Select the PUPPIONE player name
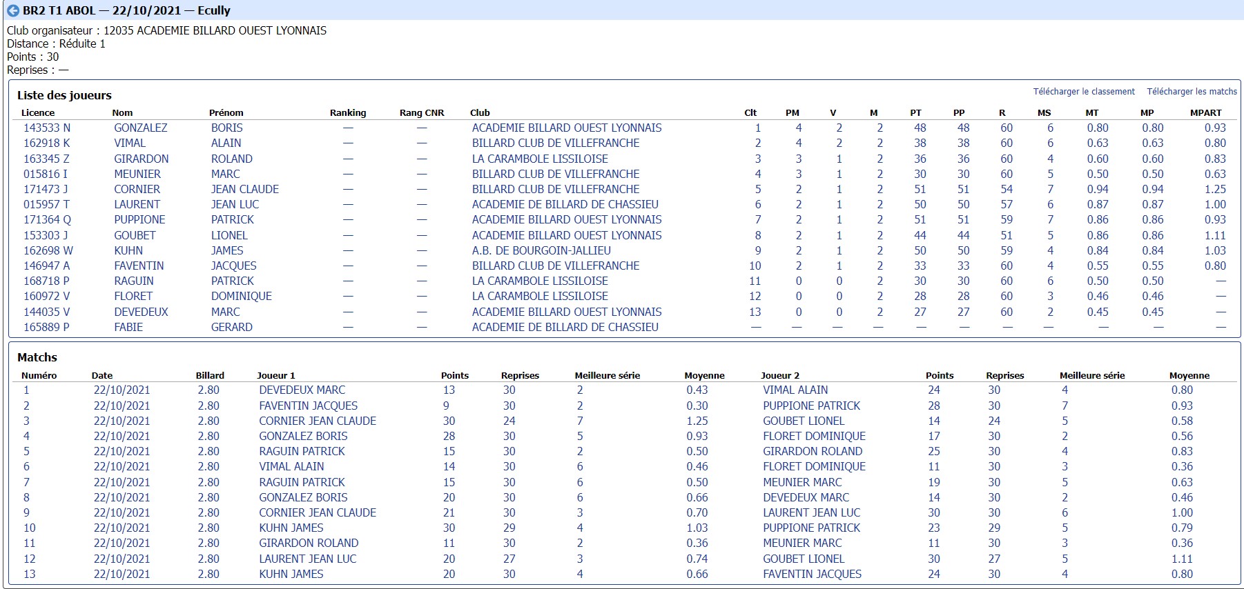 139,219
